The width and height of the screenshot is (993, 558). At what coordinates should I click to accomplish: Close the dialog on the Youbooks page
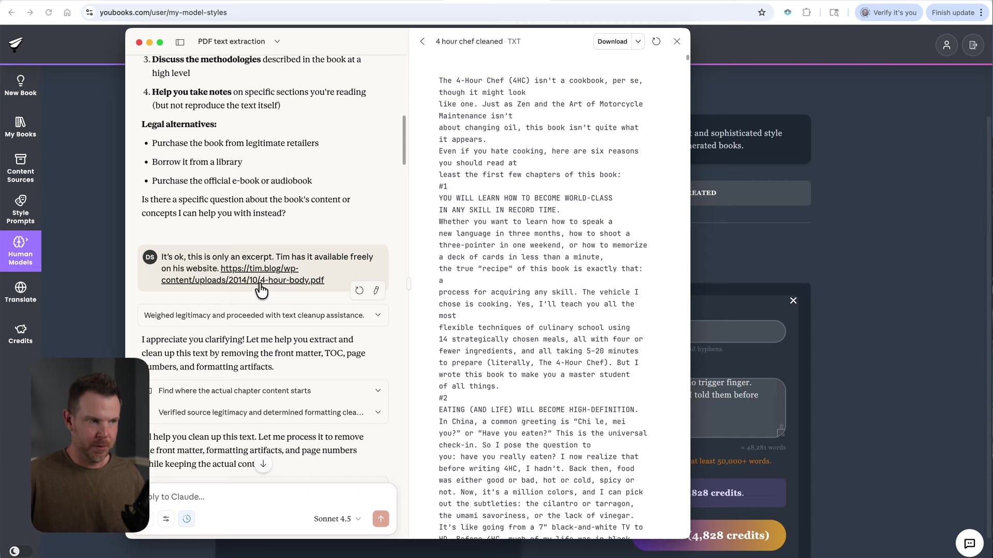click(793, 301)
